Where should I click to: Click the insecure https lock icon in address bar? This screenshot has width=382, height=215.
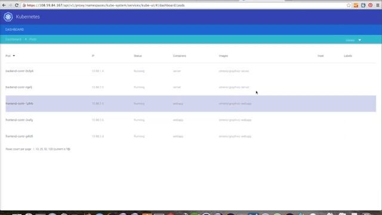tap(24, 5)
